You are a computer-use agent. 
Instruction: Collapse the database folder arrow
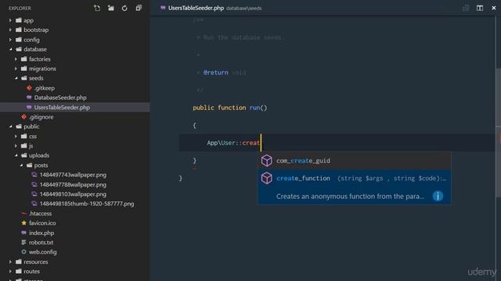[x=10, y=49]
